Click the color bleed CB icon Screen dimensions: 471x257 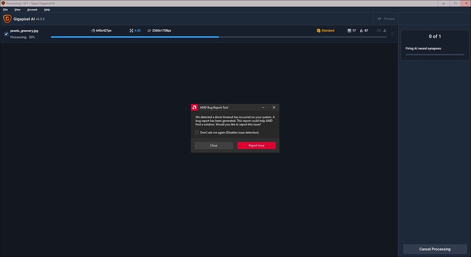point(378,30)
